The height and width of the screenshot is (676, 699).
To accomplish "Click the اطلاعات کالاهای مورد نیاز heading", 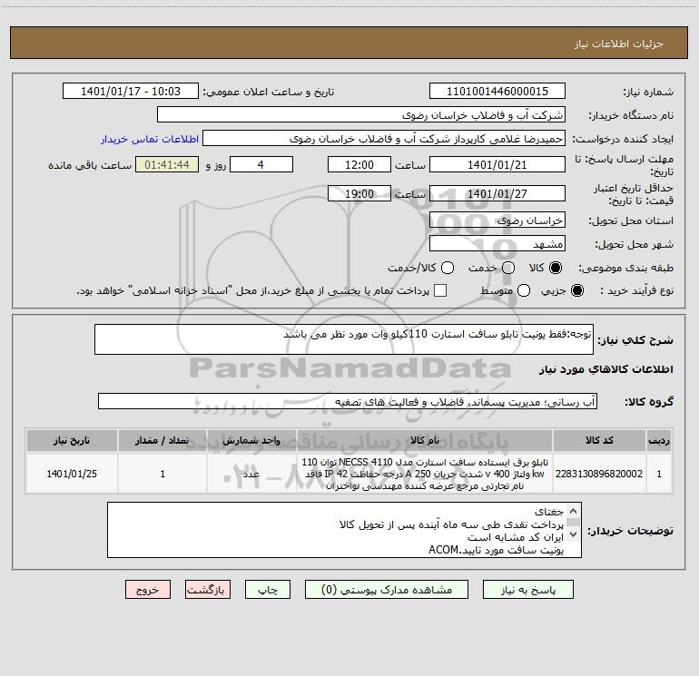I will (605, 369).
